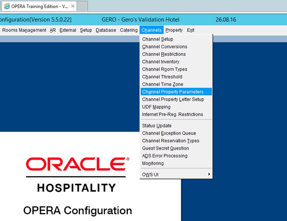Select Internet Pre-Reg. Restrictions

[176, 114]
